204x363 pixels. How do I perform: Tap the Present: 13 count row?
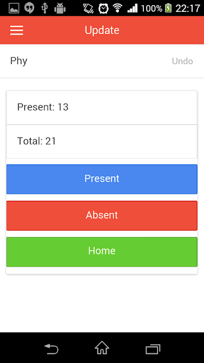(x=102, y=108)
